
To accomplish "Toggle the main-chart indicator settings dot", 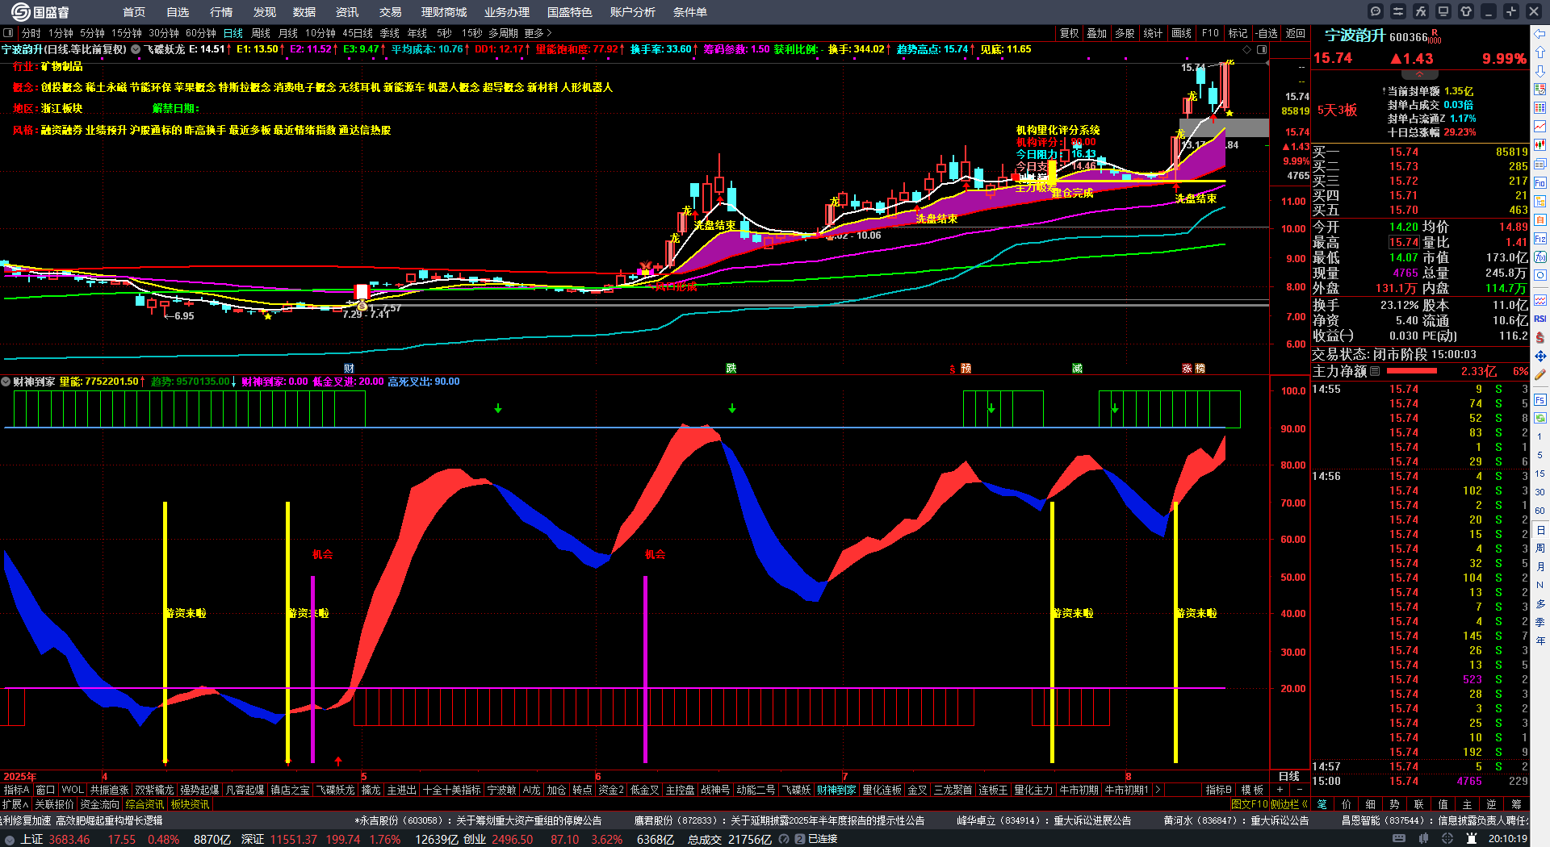I will [136, 49].
